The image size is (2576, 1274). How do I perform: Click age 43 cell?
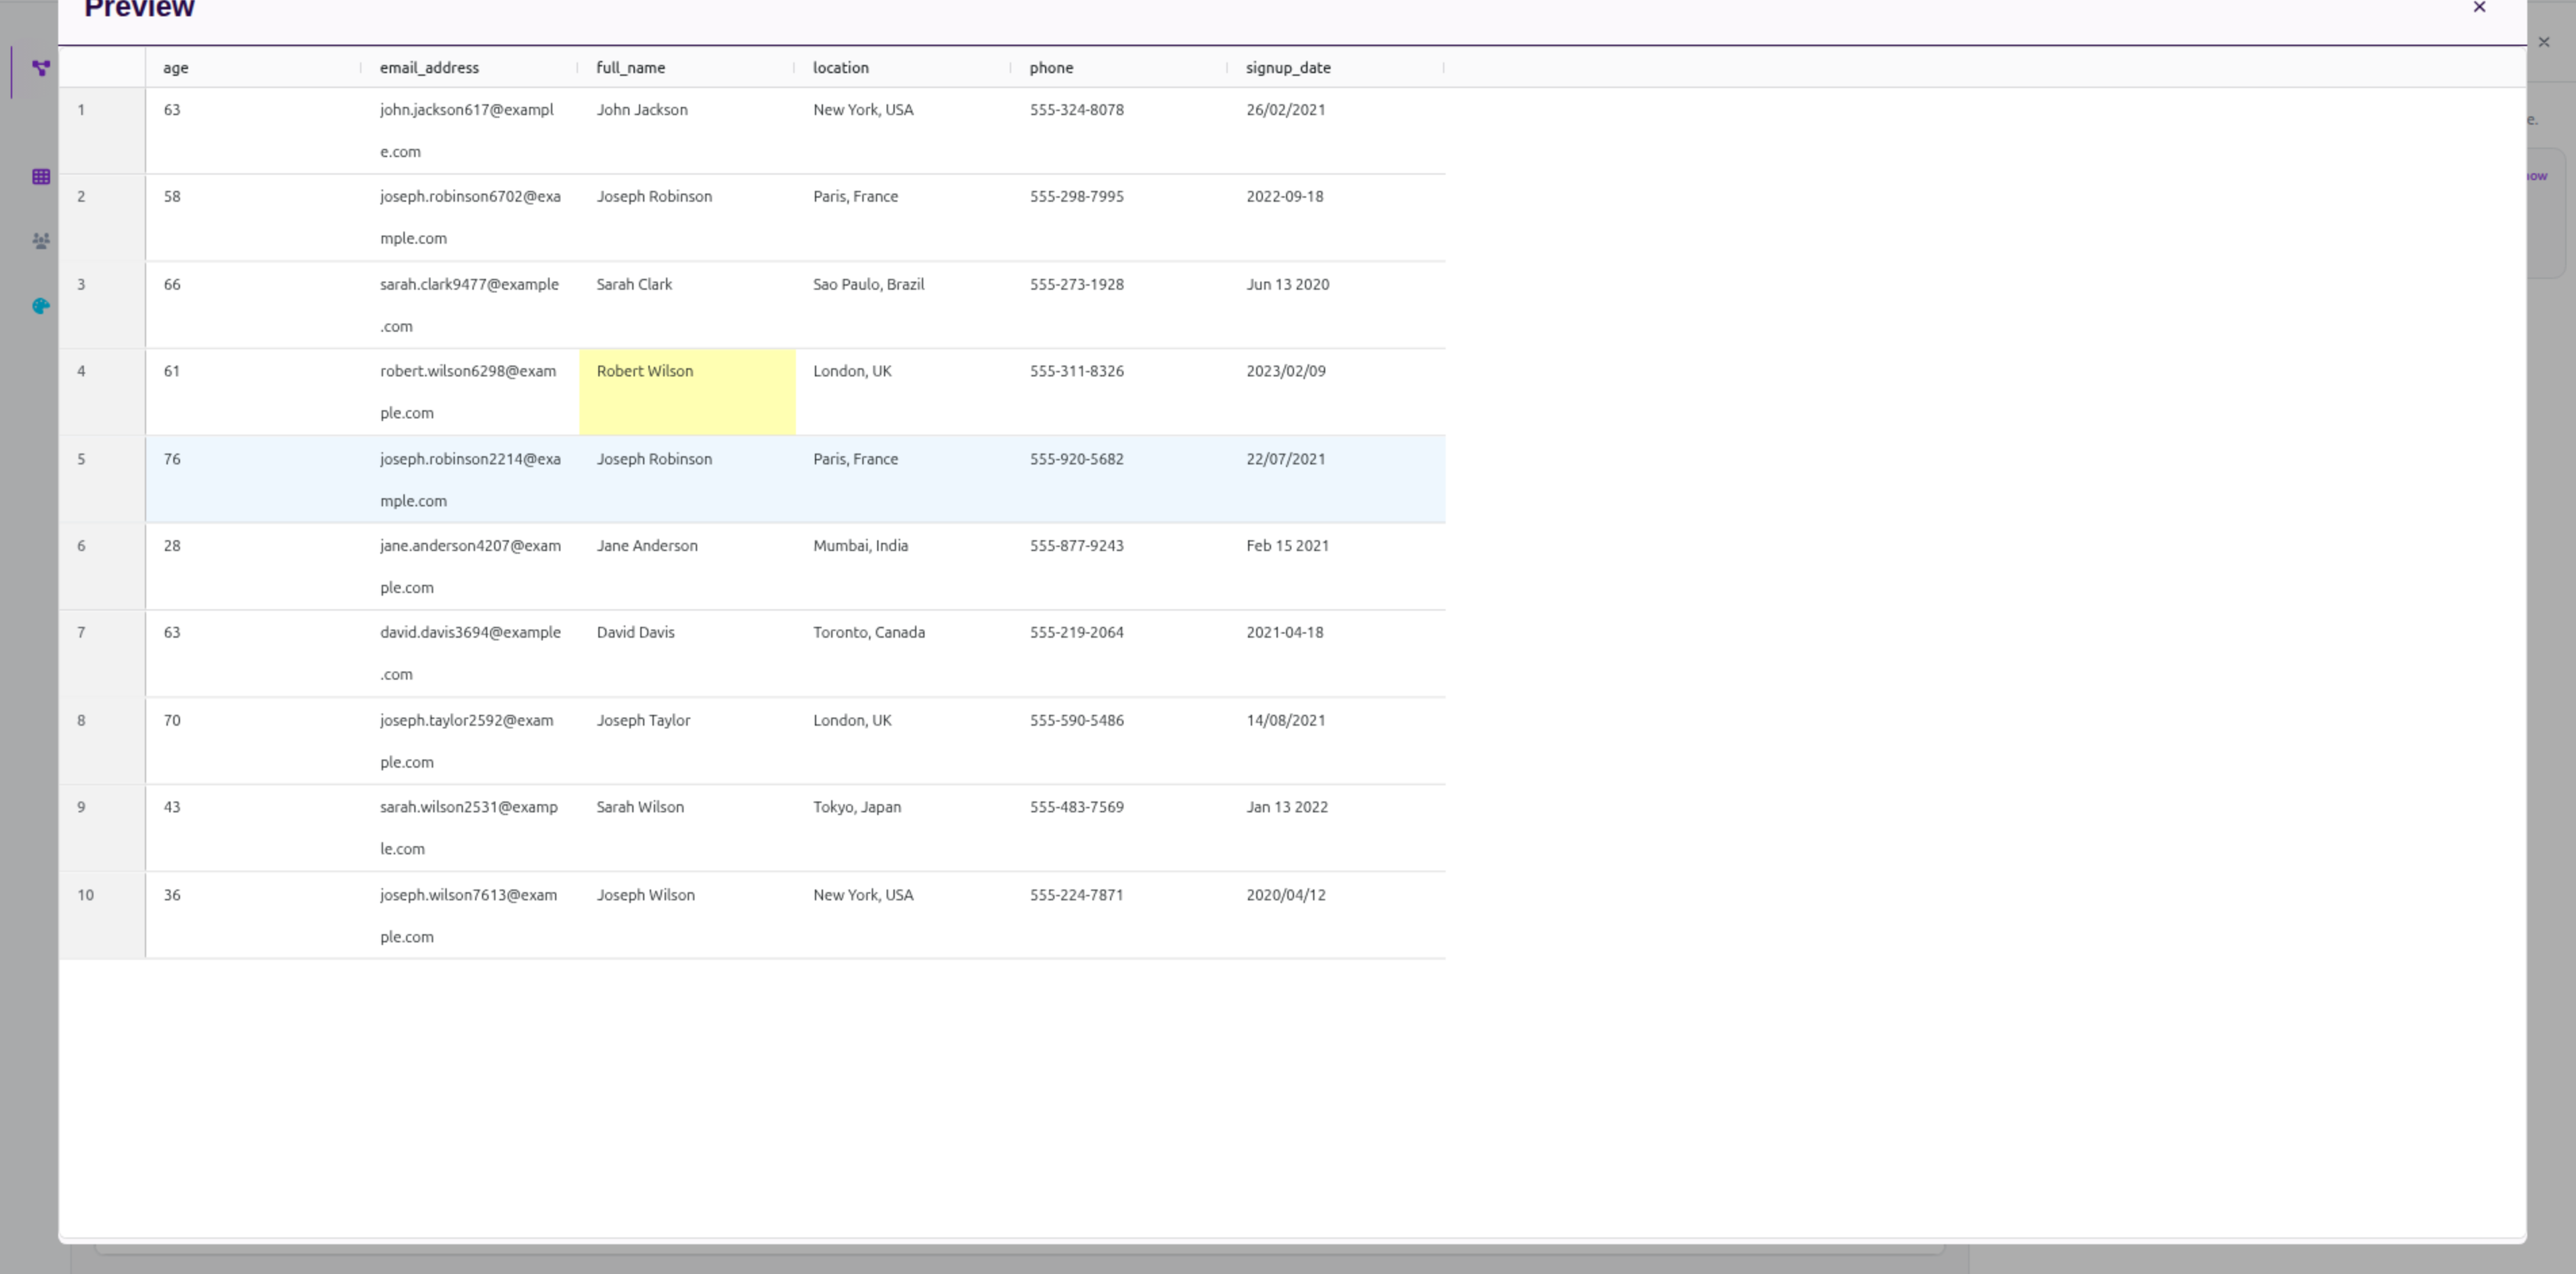[254, 828]
